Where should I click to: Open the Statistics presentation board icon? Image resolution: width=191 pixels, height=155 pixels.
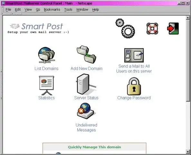(46, 86)
